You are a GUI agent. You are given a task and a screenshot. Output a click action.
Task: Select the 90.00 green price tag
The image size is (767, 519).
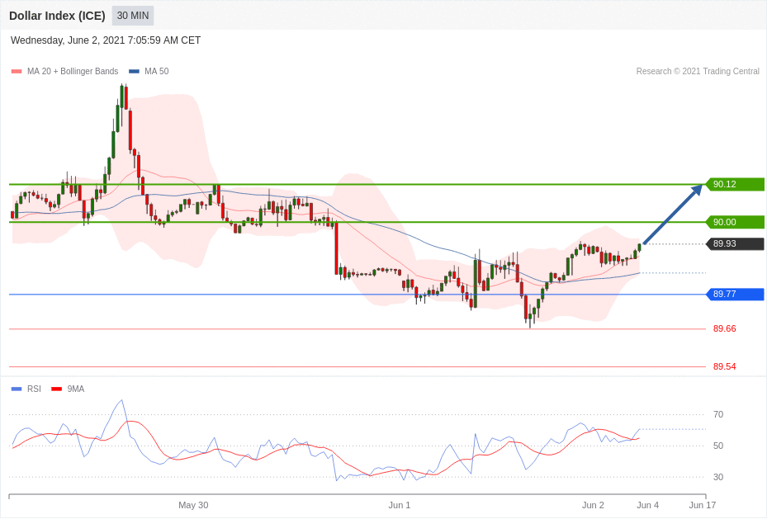click(735, 222)
